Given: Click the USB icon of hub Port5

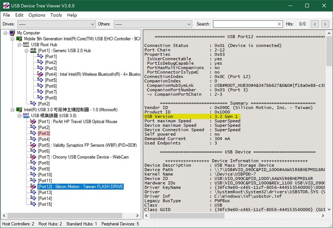Looking at the screenshot, I should [x=40, y=80].
